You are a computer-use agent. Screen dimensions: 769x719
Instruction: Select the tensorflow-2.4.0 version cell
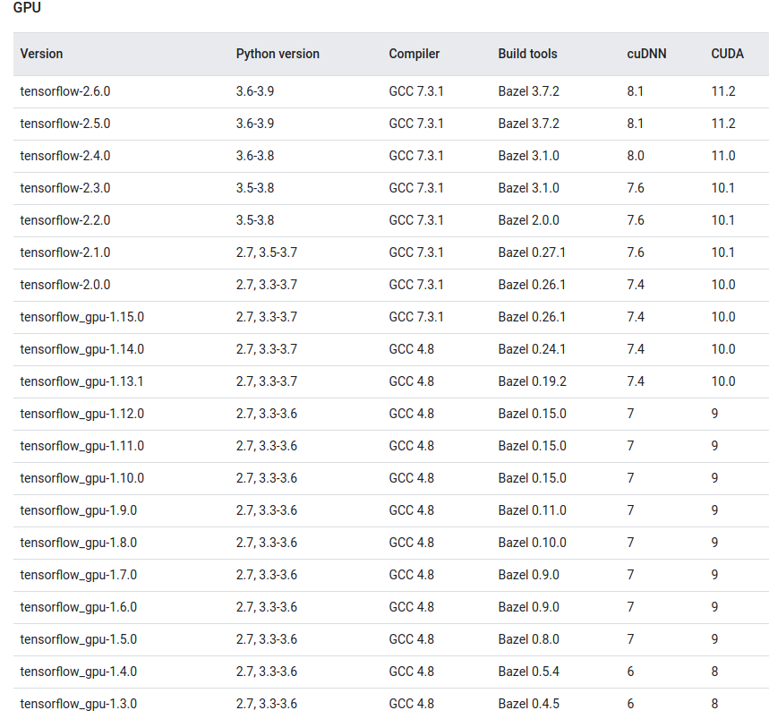(x=64, y=156)
